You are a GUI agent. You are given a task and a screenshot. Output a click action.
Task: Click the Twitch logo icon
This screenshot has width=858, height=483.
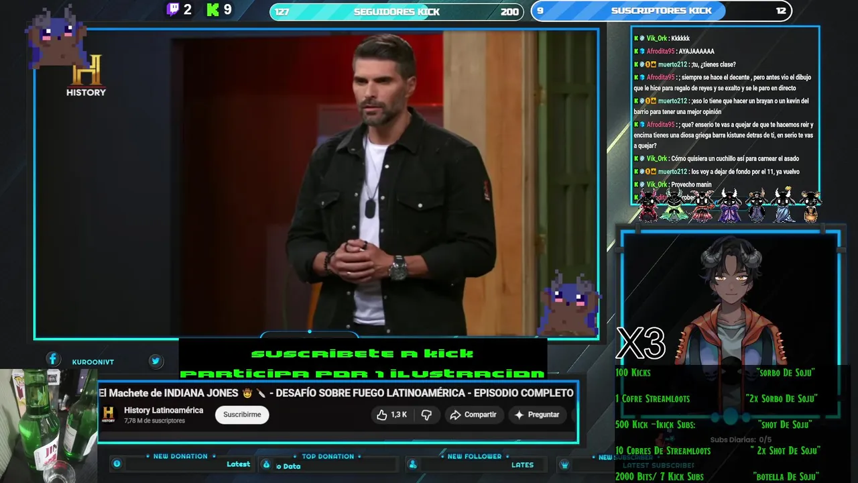(x=173, y=9)
